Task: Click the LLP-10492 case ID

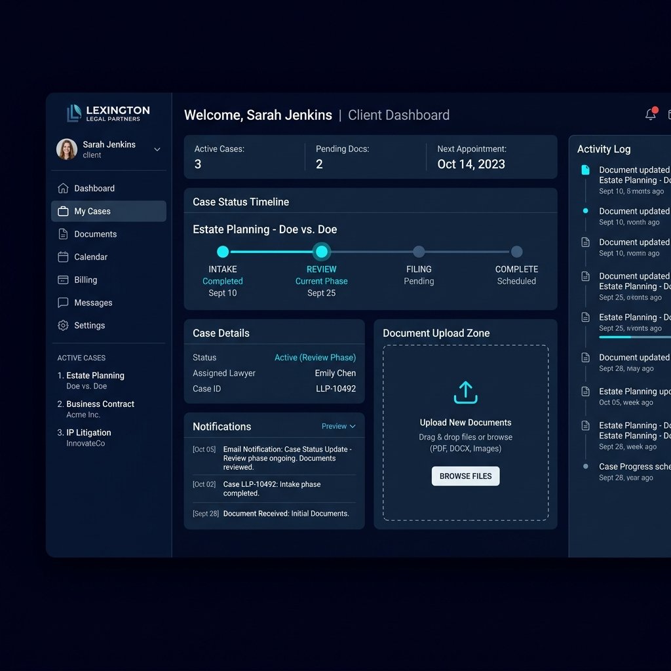Action: [335, 389]
